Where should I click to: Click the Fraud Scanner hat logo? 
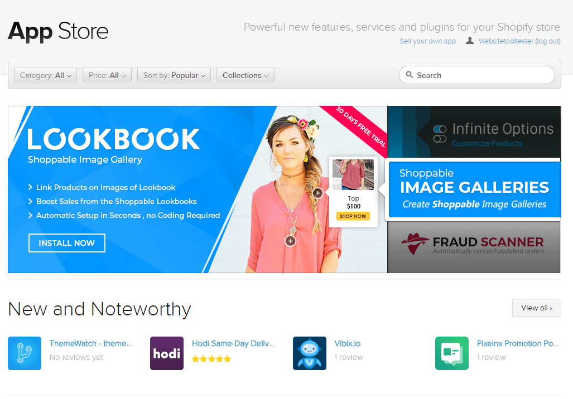pyautogui.click(x=415, y=244)
